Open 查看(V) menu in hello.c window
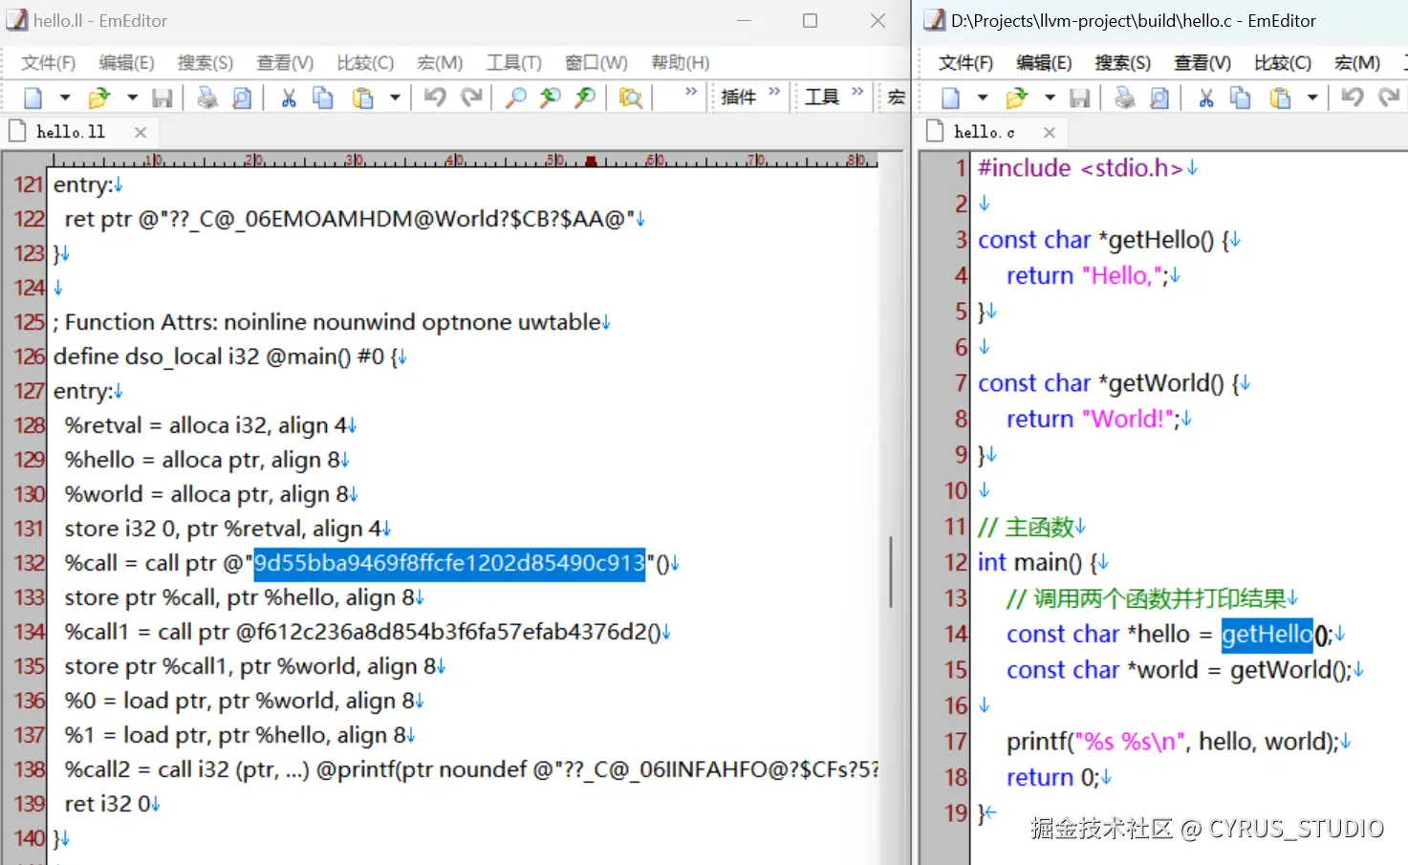This screenshot has width=1408, height=865. pyautogui.click(x=1202, y=63)
